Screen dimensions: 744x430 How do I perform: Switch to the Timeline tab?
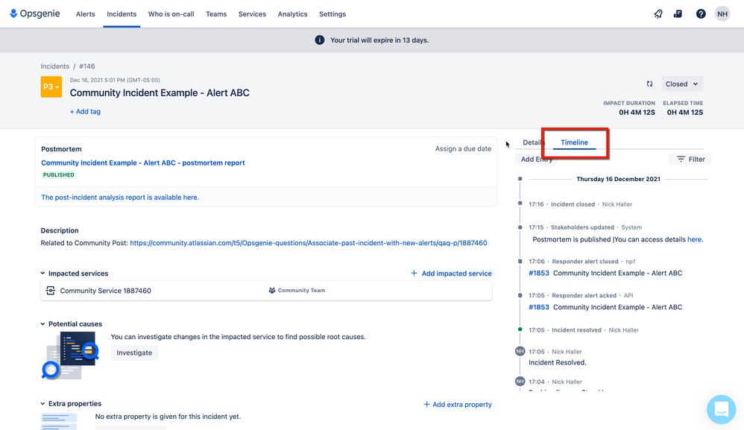574,142
